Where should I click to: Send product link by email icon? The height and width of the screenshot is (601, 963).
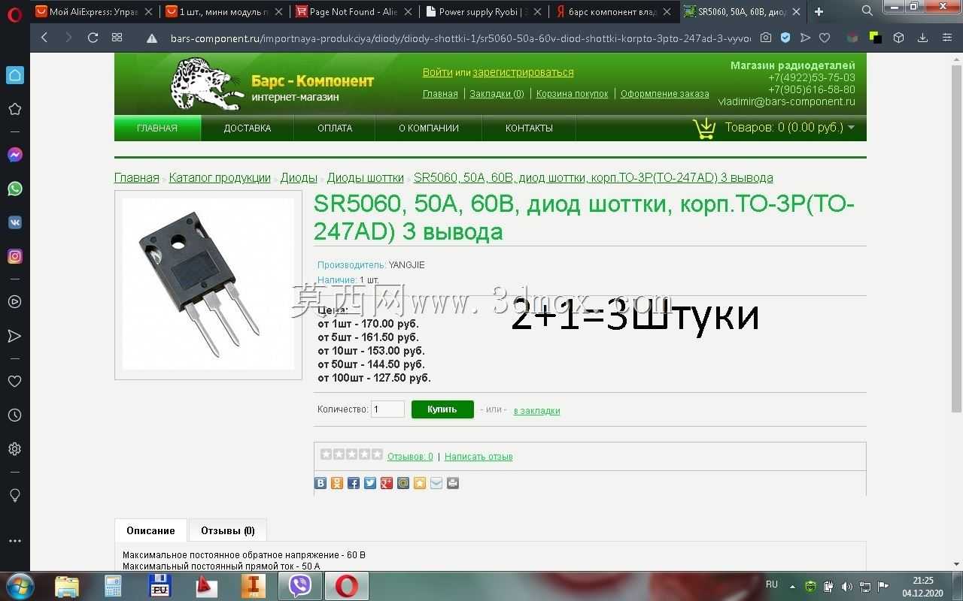tap(436, 483)
